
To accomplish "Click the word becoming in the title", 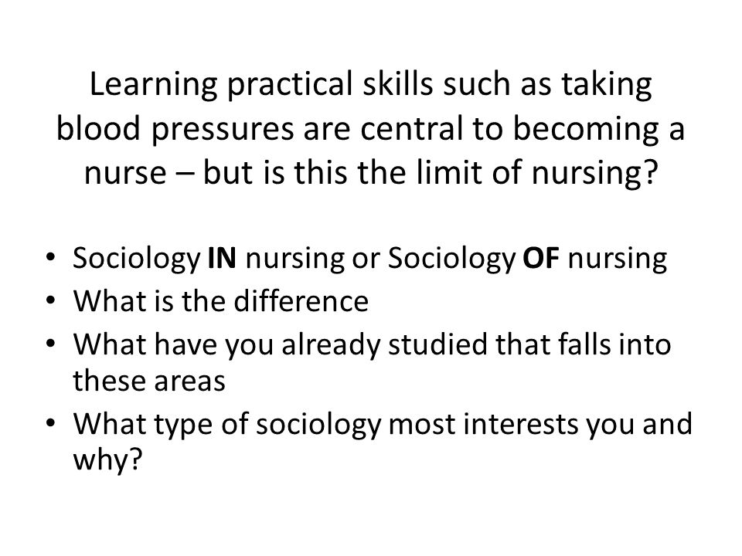I will coord(586,130).
